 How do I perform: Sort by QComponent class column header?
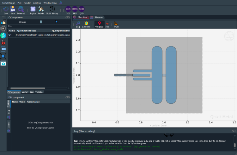[x=27, y=31]
